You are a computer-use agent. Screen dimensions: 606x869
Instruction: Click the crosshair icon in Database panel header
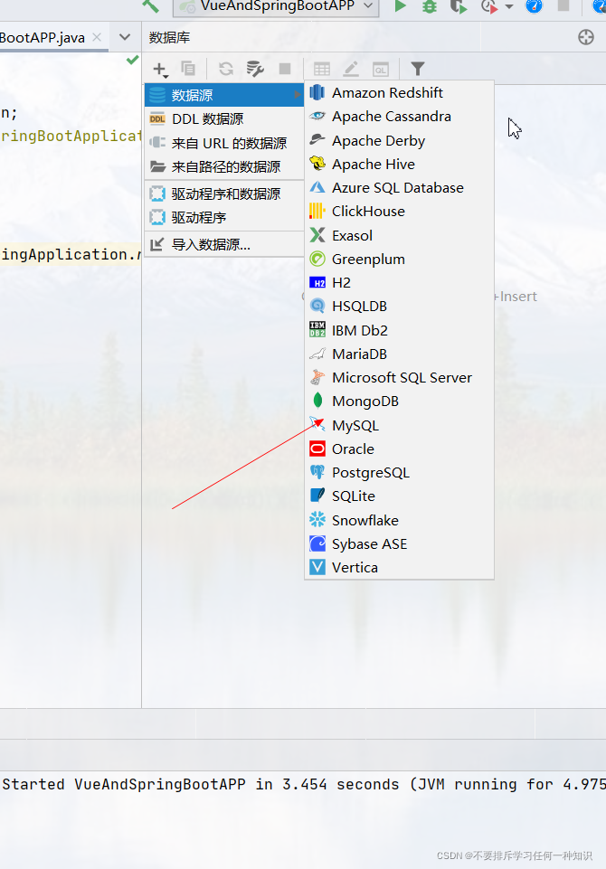(x=585, y=38)
